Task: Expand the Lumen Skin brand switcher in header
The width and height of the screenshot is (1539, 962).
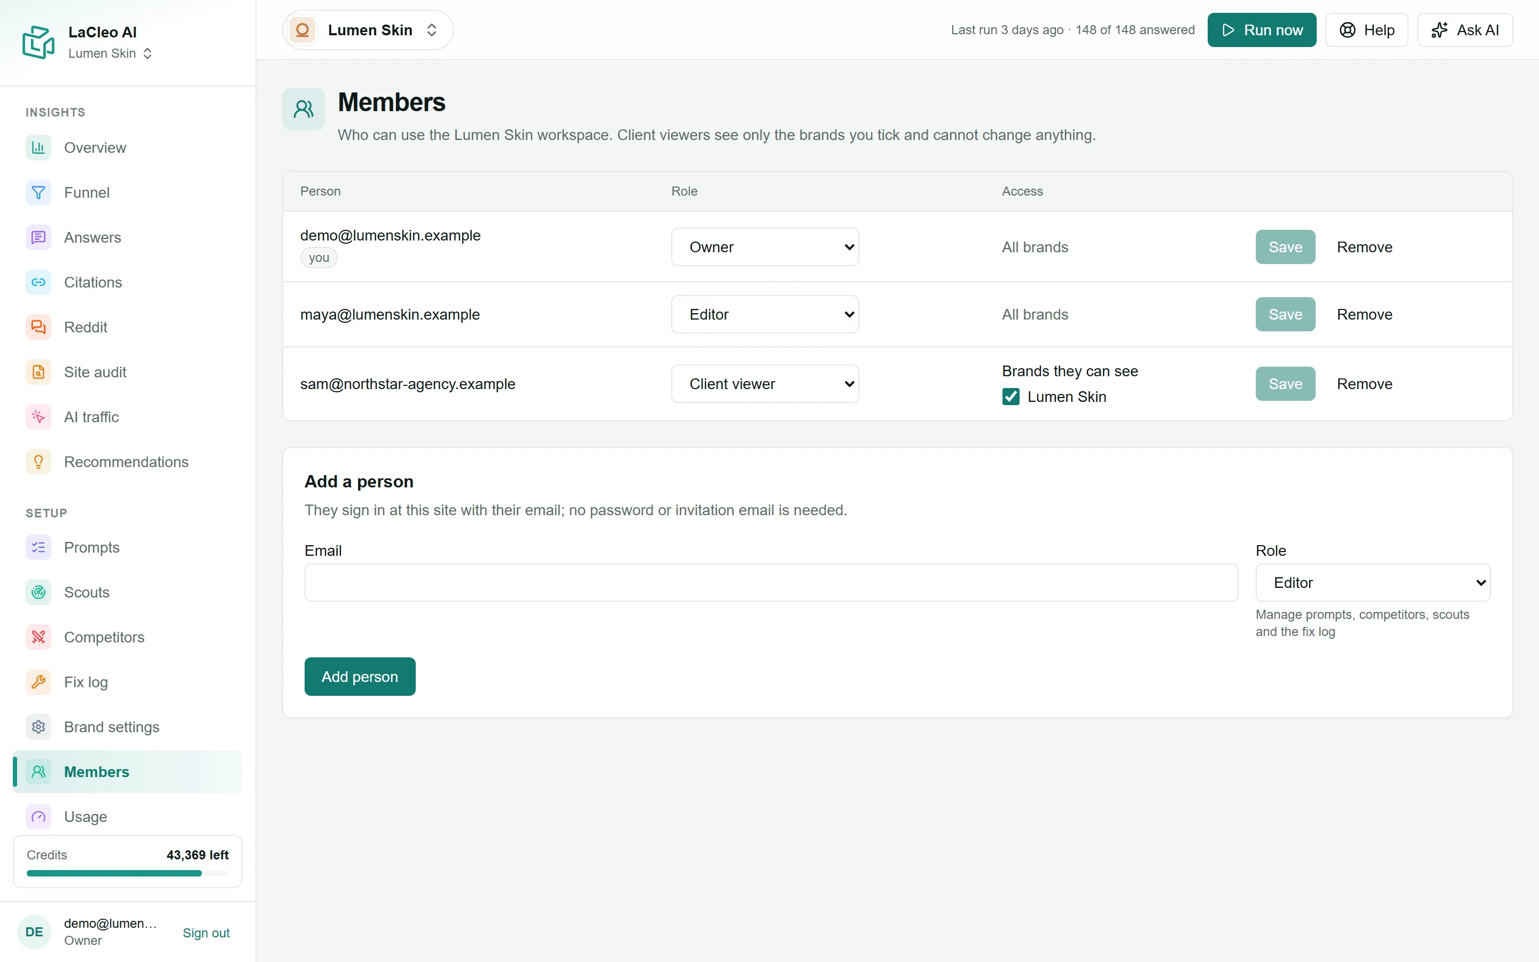Action: tap(368, 30)
